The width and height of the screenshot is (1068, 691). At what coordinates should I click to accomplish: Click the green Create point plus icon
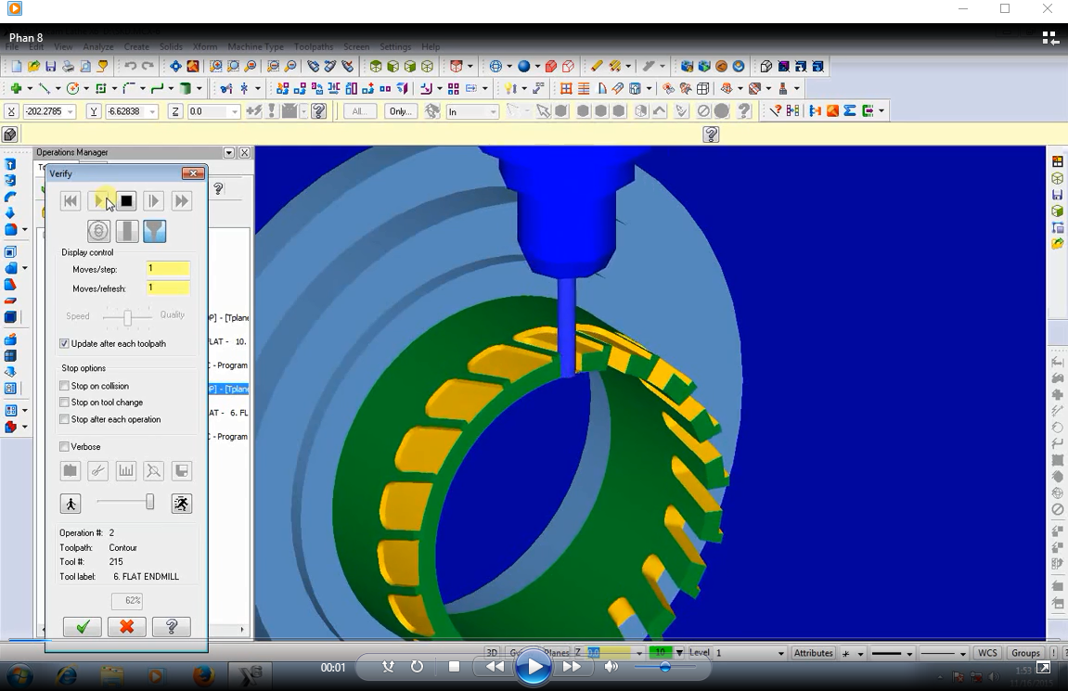pos(16,88)
